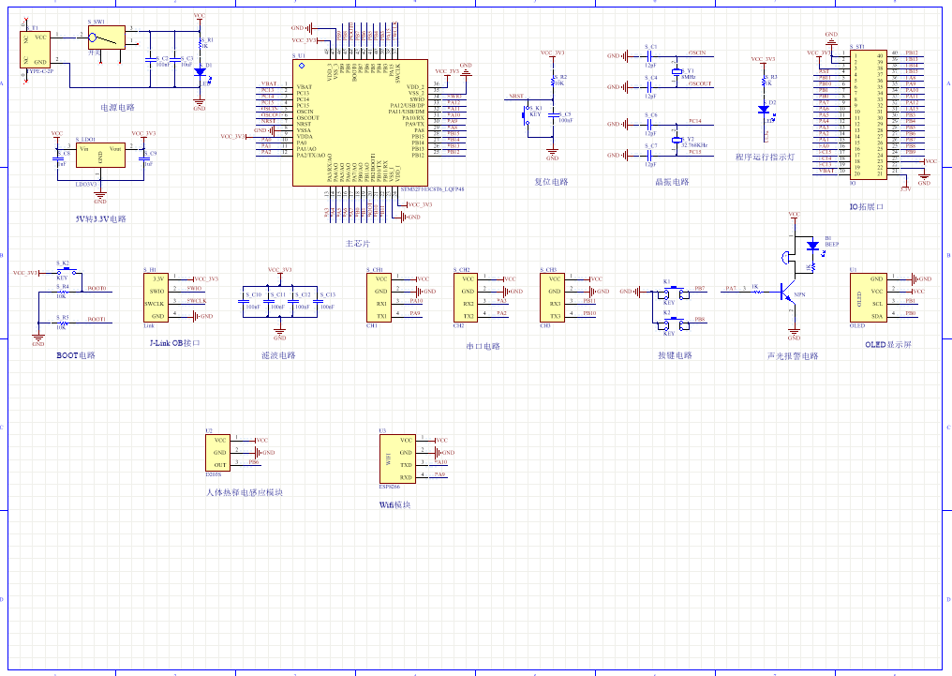
Task: Select the S_R1 1K resistor
Action: [x=200, y=42]
